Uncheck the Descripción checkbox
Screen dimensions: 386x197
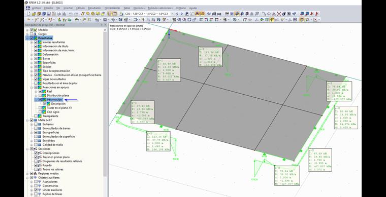point(45,104)
